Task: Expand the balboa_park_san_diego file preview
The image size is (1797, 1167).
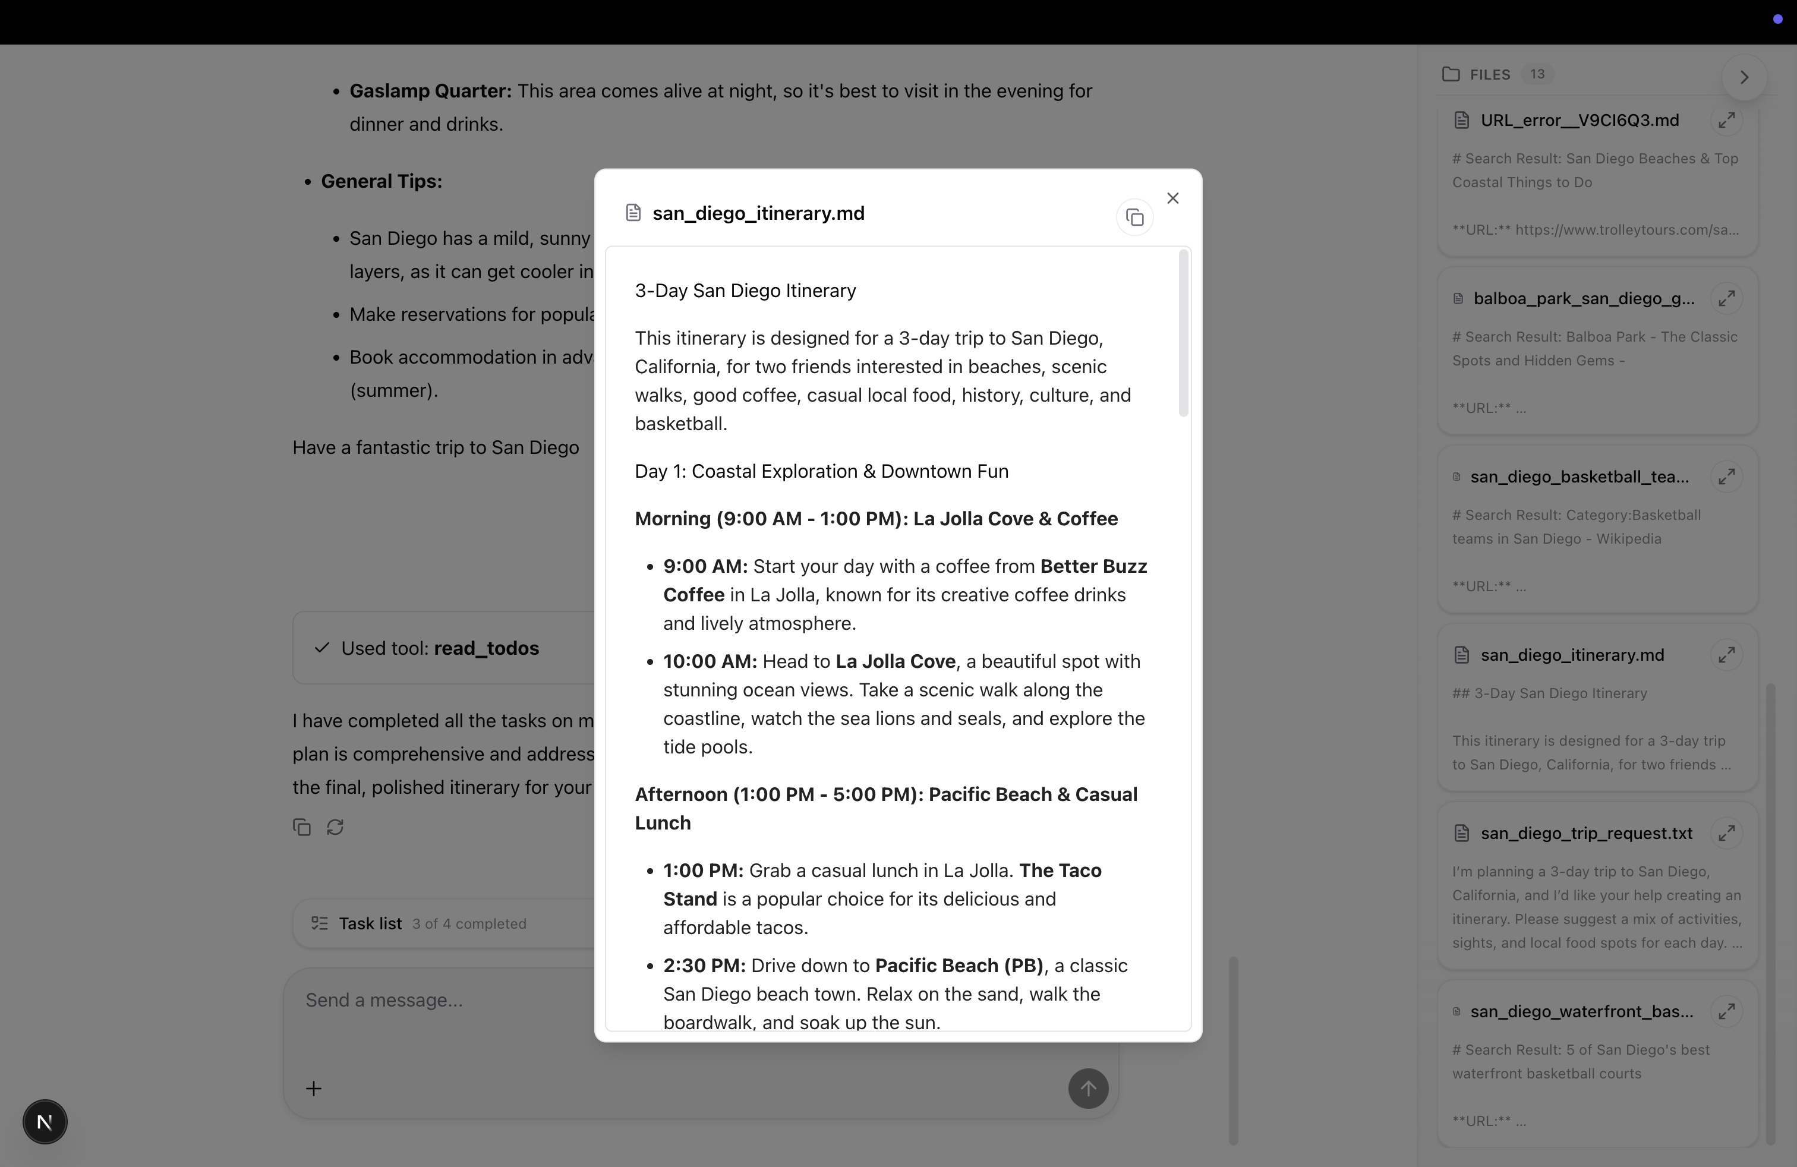Action: click(x=1726, y=299)
